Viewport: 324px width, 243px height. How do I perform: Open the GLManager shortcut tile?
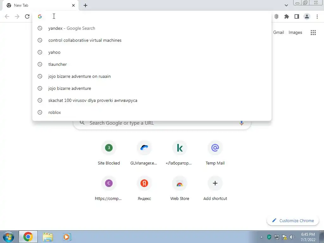(x=144, y=153)
